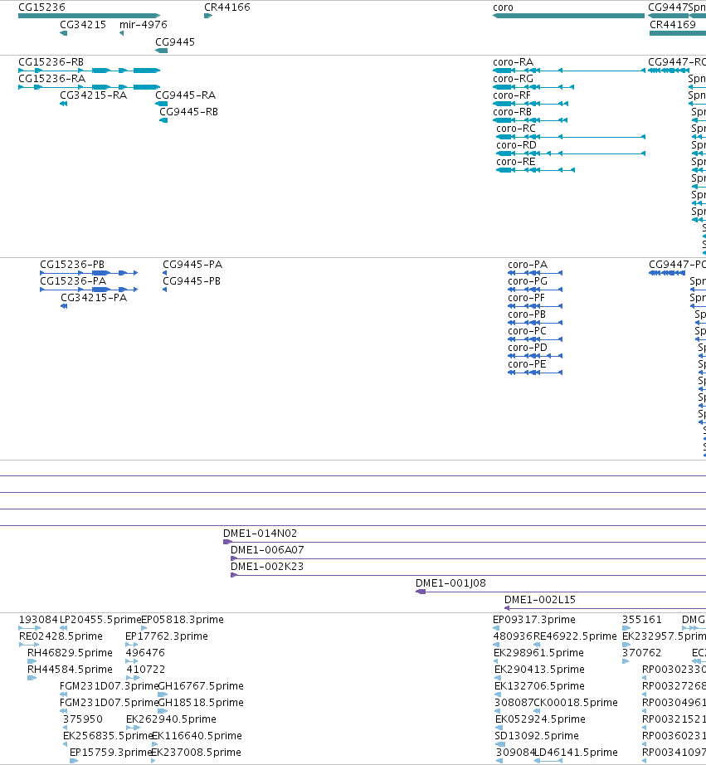This screenshot has width=706, height=765.
Task: Select transcript label CG34215-RA
Action: [93, 95]
